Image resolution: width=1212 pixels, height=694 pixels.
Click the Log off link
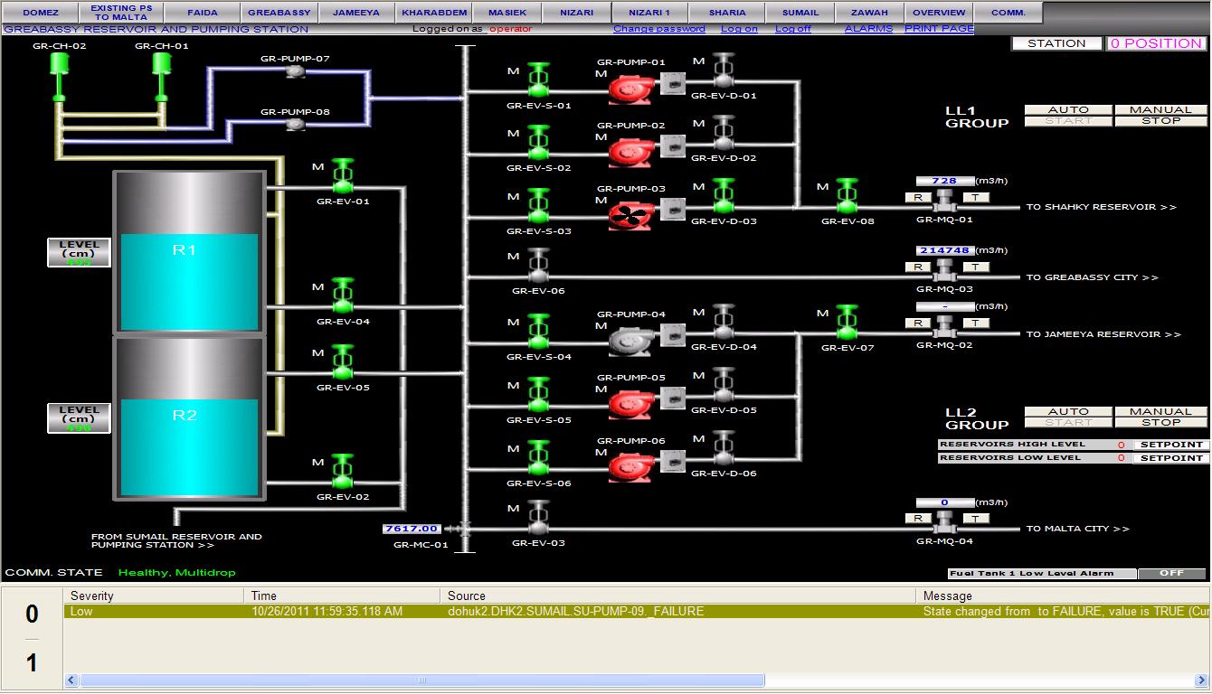(793, 29)
